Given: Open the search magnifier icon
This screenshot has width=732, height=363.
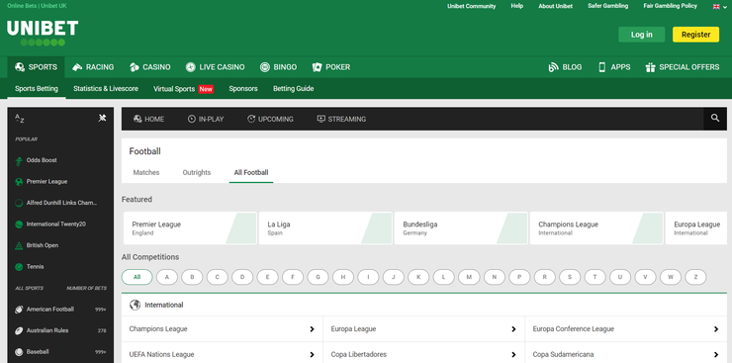Looking at the screenshot, I should (x=715, y=119).
